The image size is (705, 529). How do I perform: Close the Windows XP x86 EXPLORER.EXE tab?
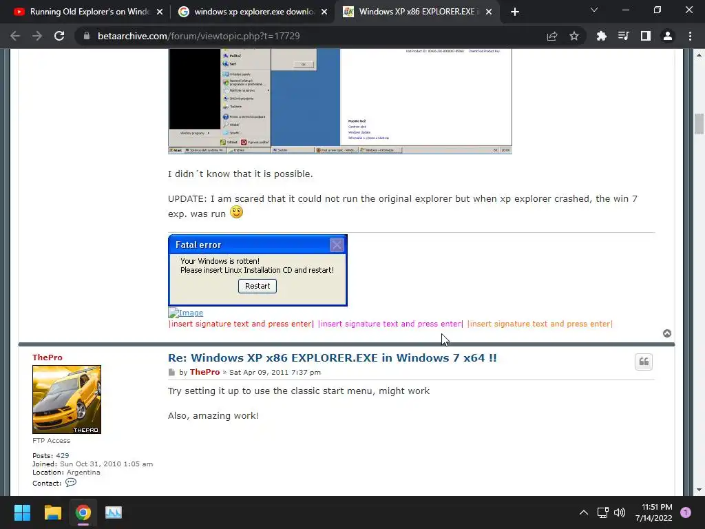489,12
